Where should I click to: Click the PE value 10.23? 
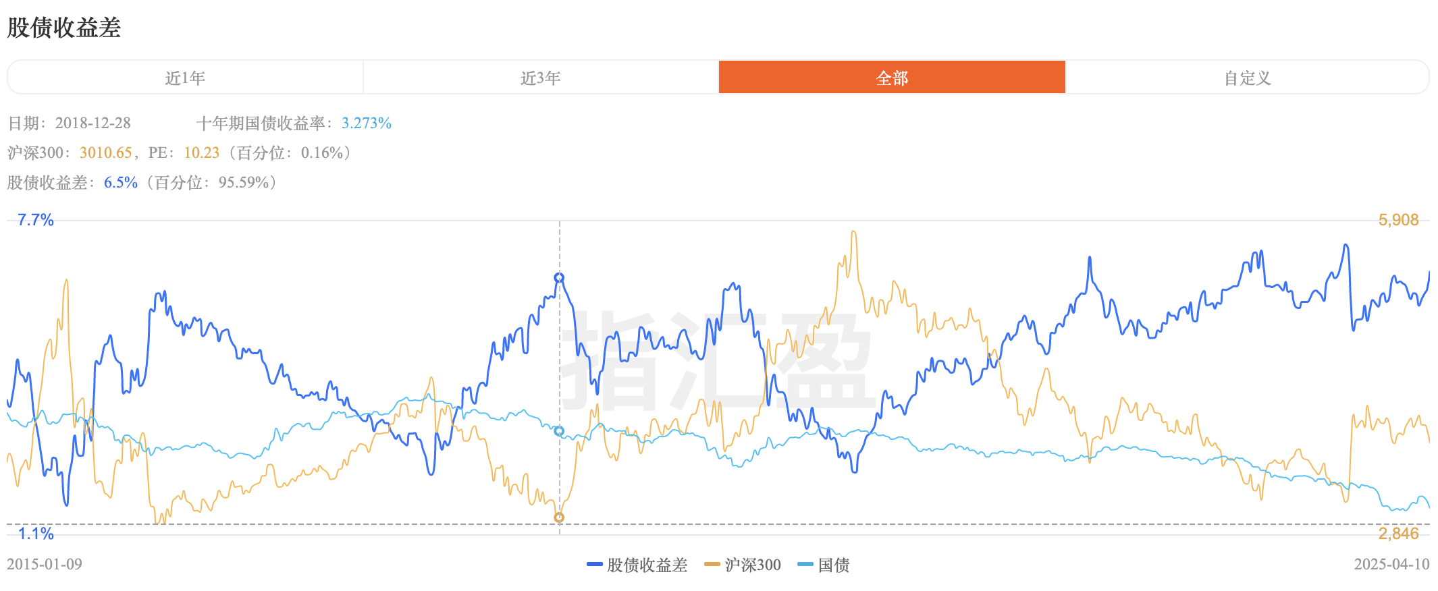(x=202, y=152)
